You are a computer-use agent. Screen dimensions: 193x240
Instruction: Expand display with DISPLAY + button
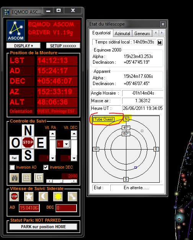pyautogui.click(x=23, y=46)
